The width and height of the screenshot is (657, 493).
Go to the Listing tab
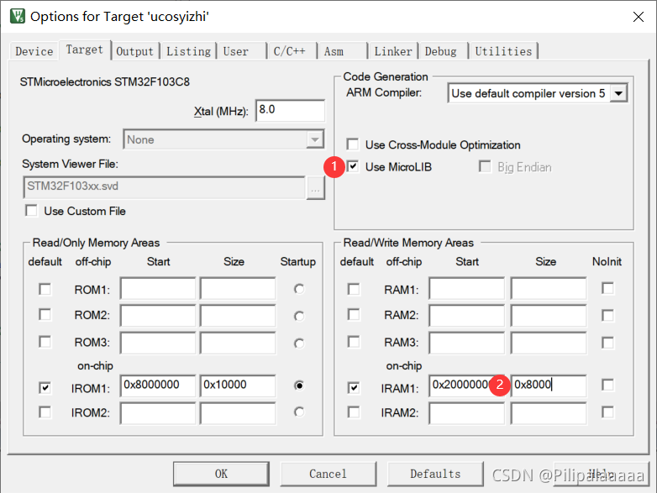[x=188, y=51]
